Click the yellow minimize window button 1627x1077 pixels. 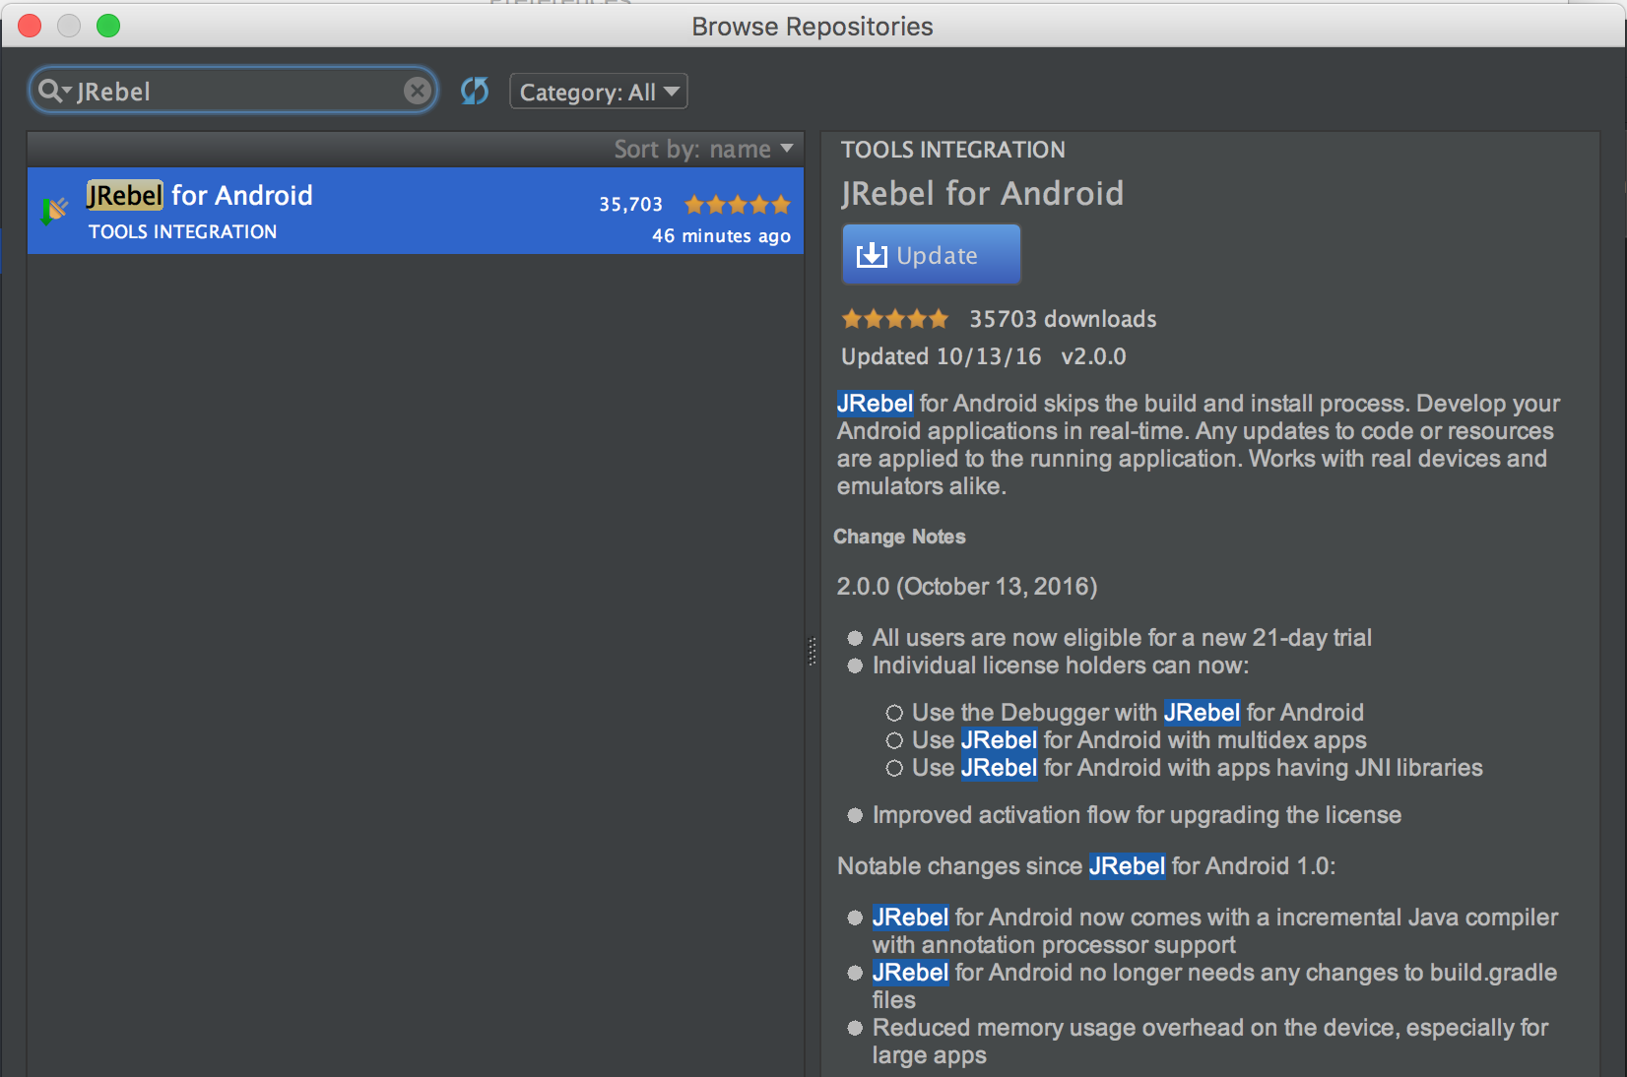click(x=69, y=26)
